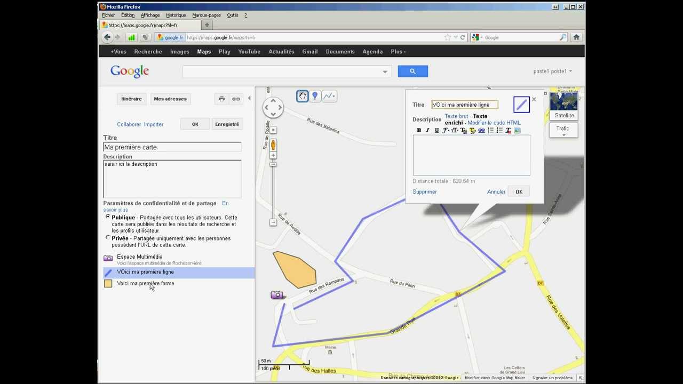Image resolution: width=683 pixels, height=384 pixels.
Task: Pan the map right with the east arrow
Action: pyautogui.click(x=280, y=107)
